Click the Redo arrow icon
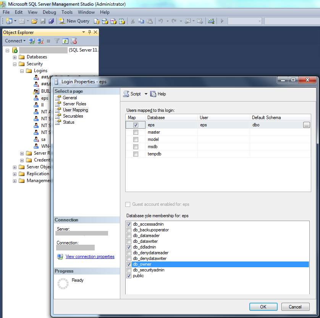 click(x=174, y=21)
